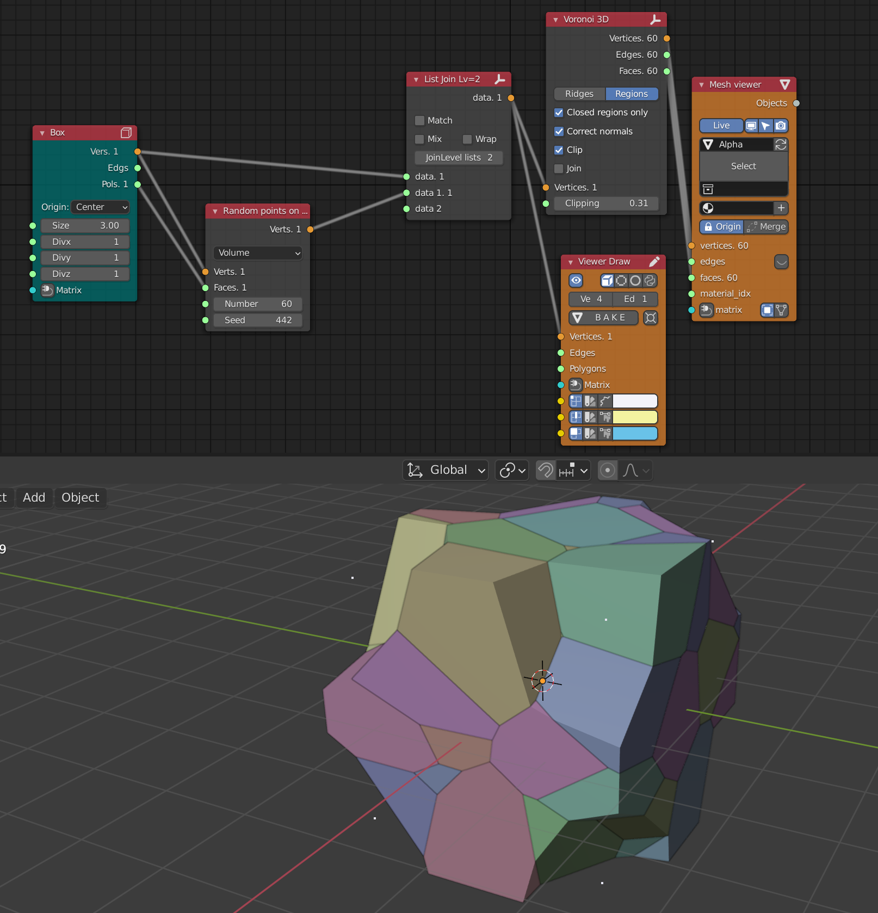Click the camera icon in Mesh viewer node

[781, 126]
